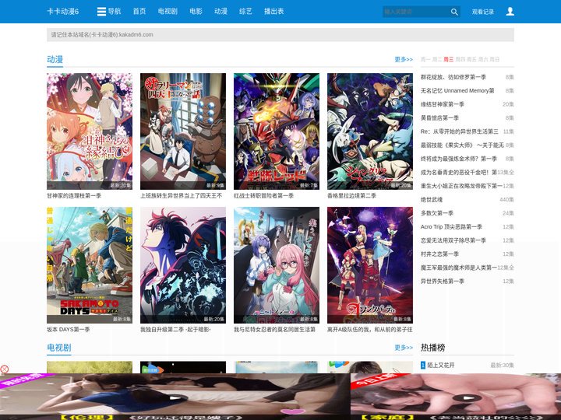561x420 pixels.
Task: Open the user account icon
Action: point(510,12)
